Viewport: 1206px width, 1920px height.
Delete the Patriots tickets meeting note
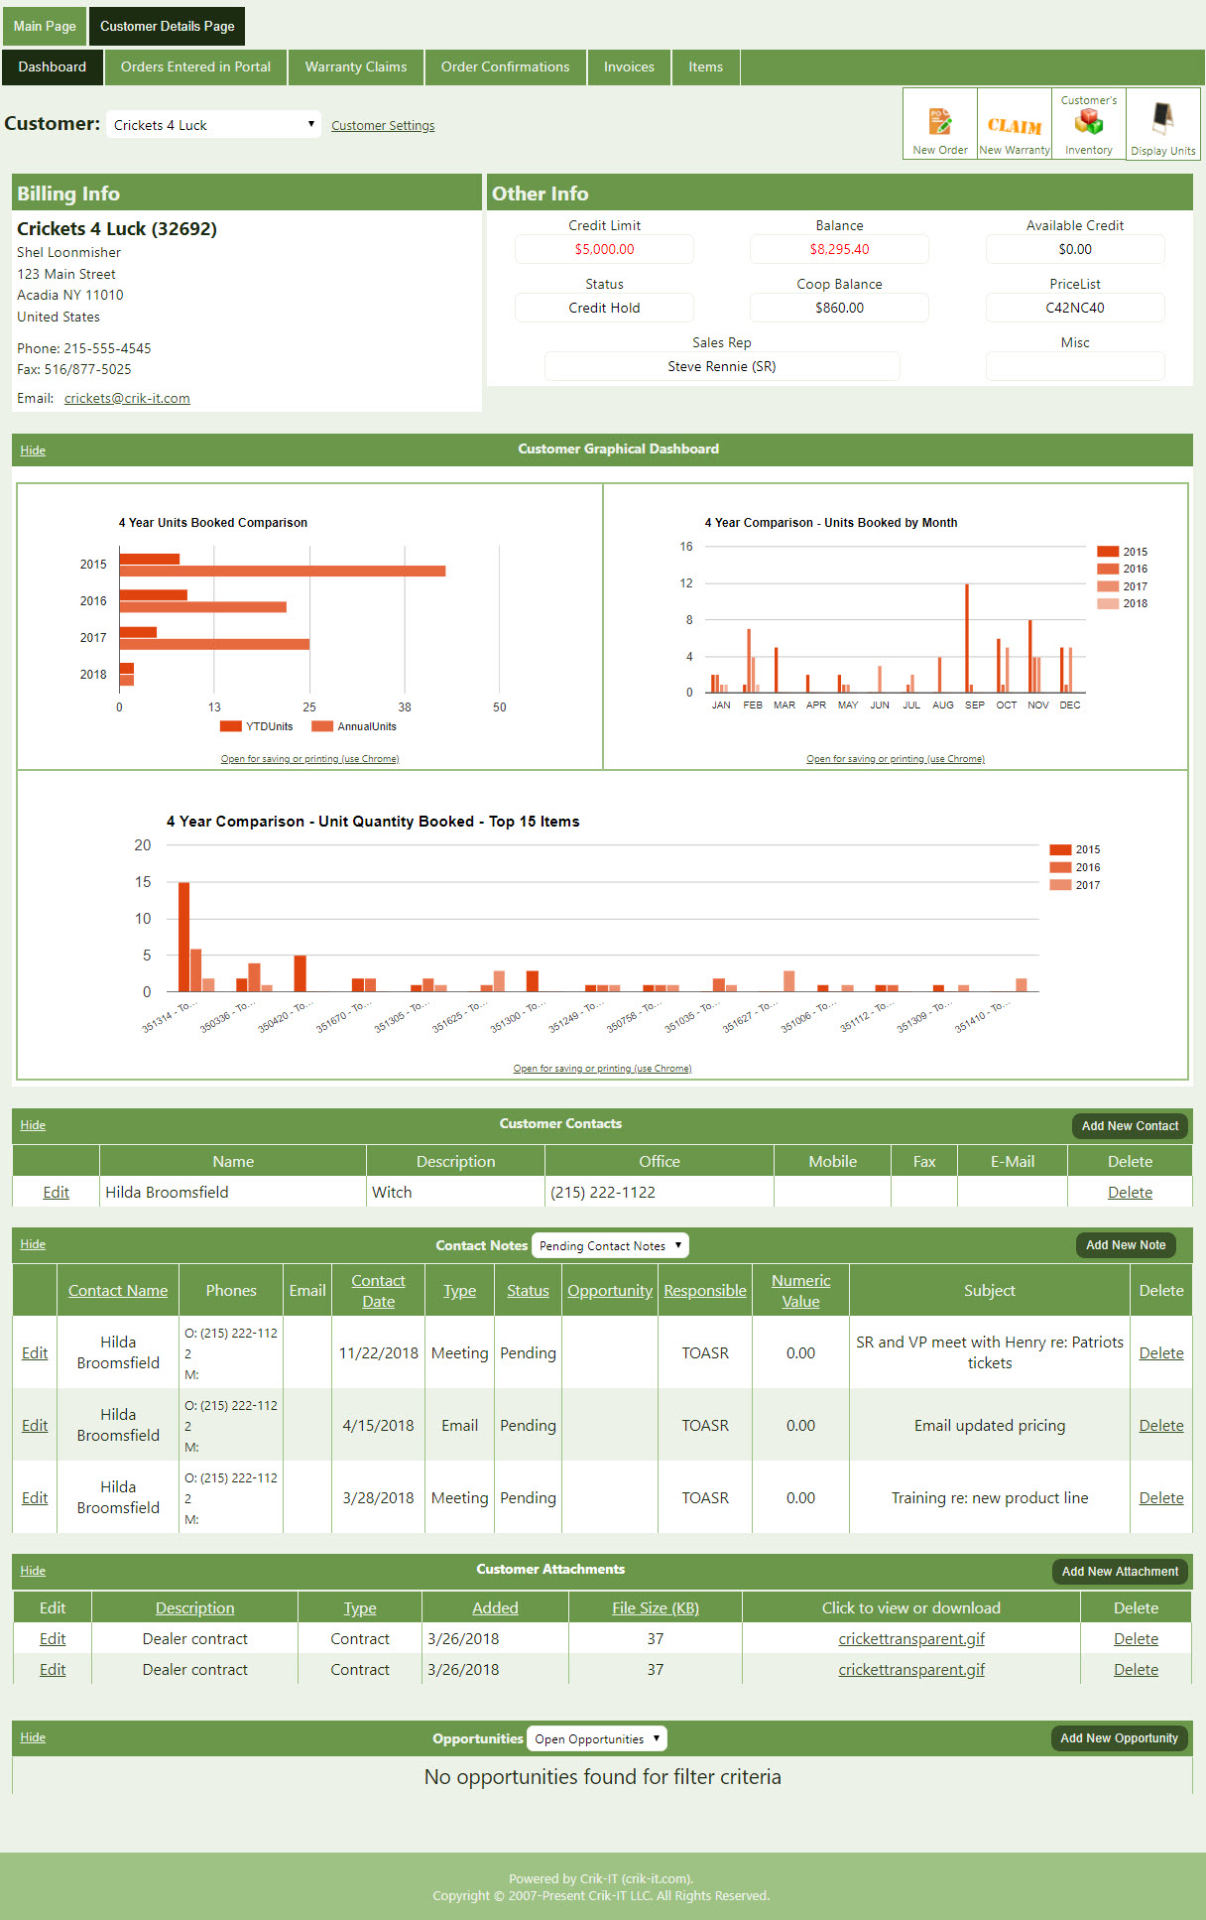tap(1161, 1352)
